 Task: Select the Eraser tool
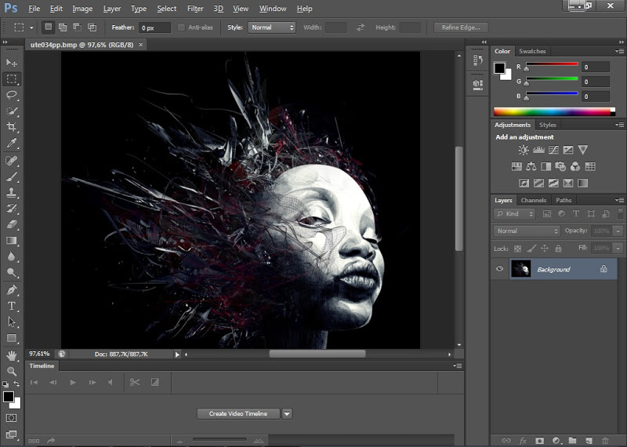click(12, 224)
